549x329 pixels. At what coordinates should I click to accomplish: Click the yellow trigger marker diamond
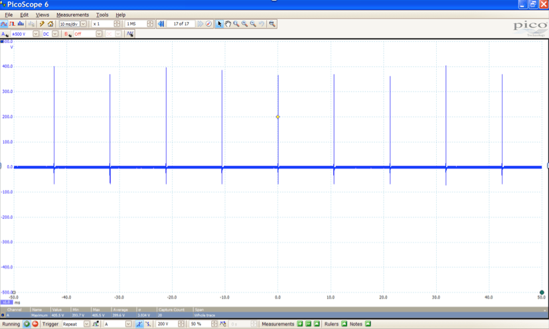pyautogui.click(x=277, y=117)
